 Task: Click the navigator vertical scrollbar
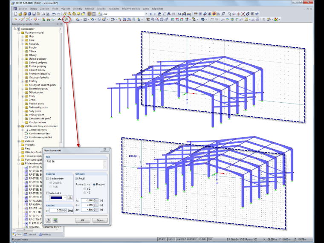[x=61, y=88]
